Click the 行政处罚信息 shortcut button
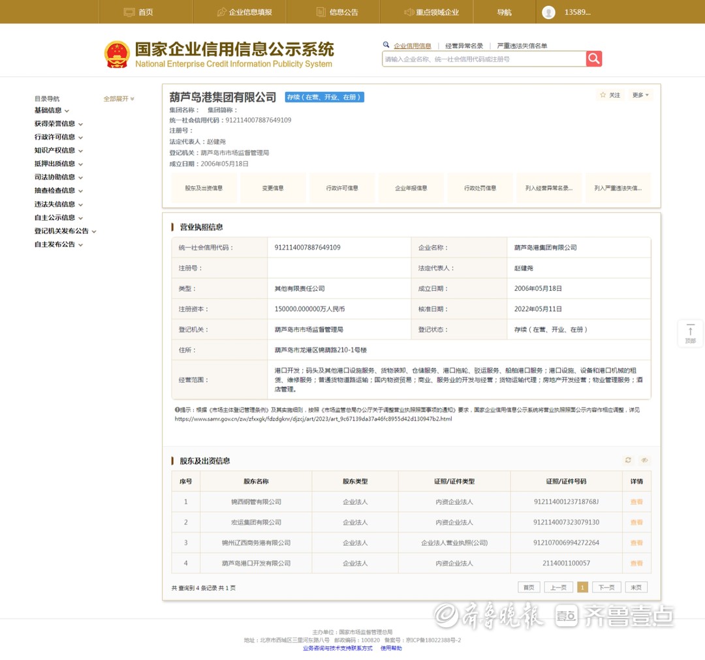705x660 pixels. [x=480, y=188]
